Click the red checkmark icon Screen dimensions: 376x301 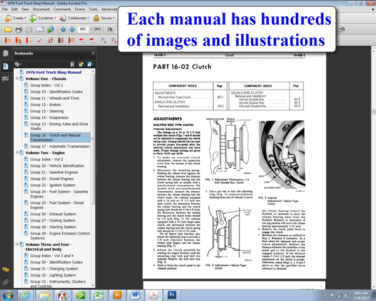coord(39,40)
